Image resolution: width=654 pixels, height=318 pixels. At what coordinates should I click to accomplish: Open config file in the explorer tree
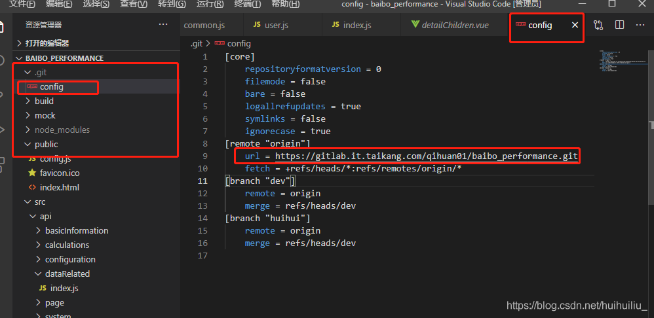pyautogui.click(x=97, y=87)
